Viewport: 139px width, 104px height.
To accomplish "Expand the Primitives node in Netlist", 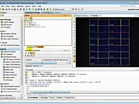I will click(x=26, y=25).
